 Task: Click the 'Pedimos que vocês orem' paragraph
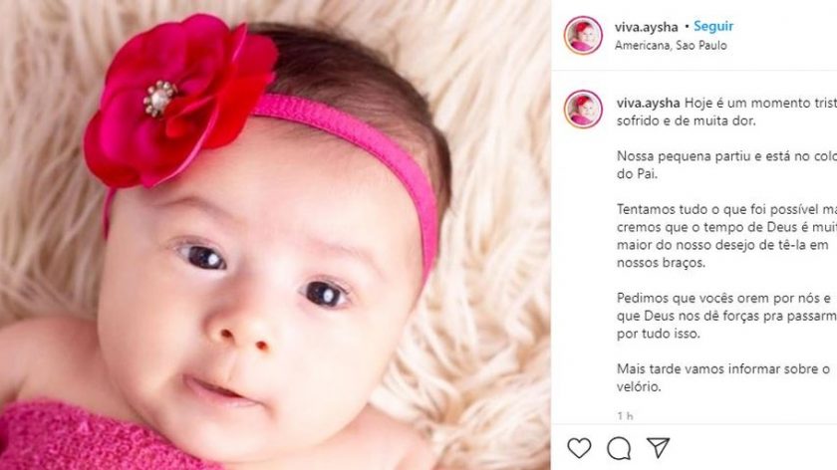tap(726, 316)
